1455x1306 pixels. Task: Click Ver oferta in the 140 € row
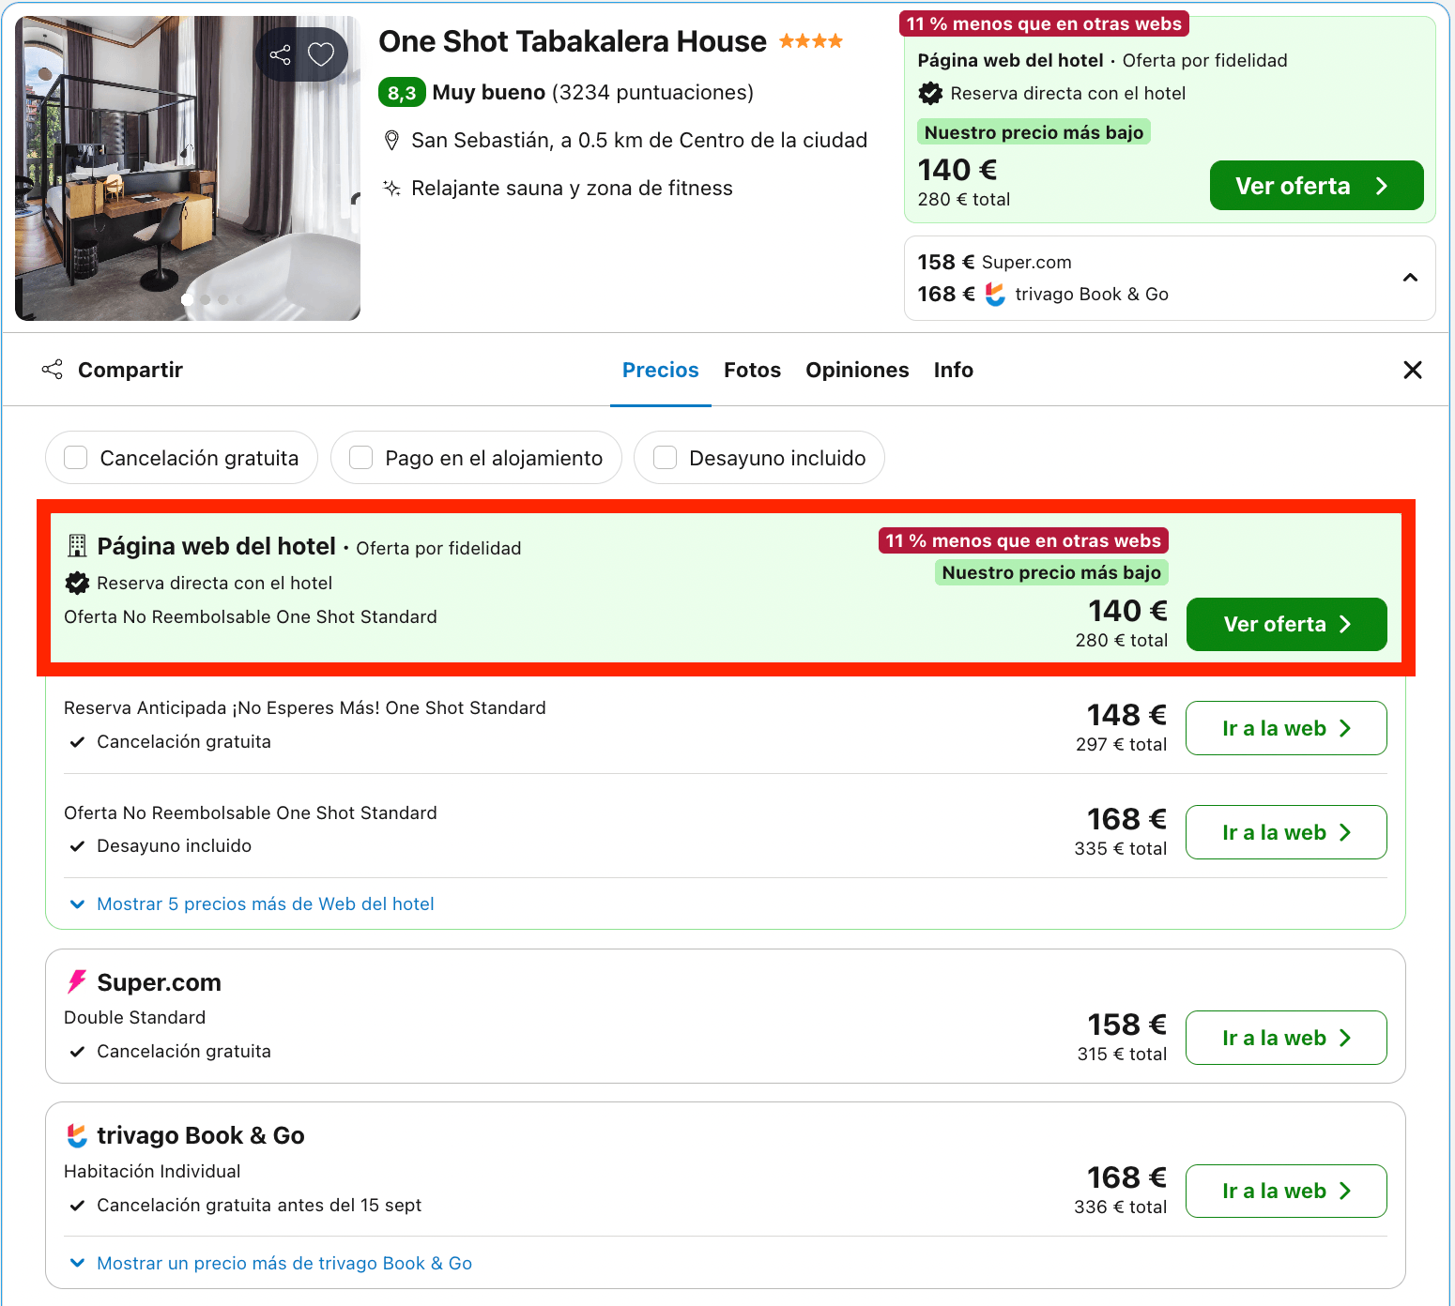[1286, 624]
